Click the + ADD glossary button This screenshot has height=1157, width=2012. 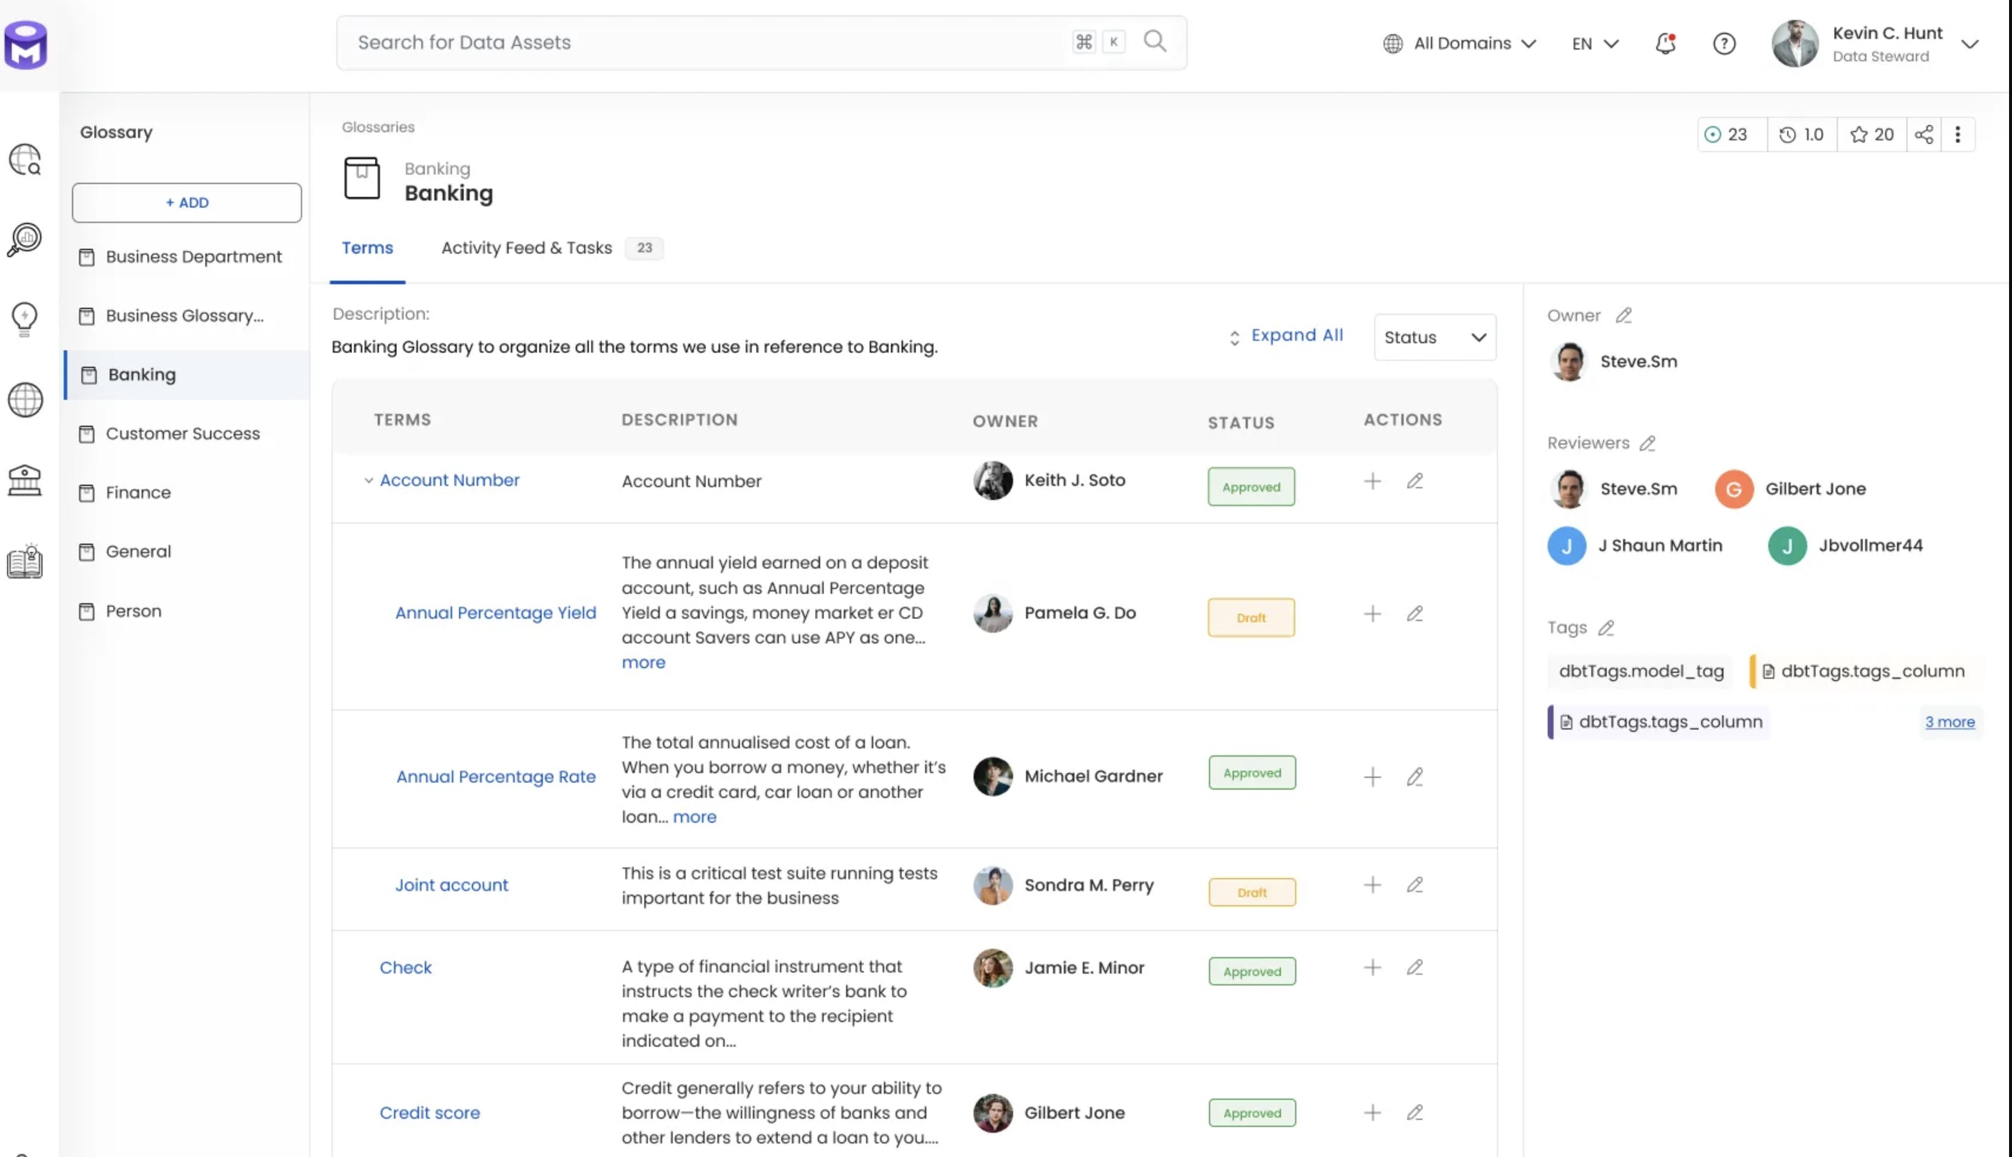click(x=187, y=203)
